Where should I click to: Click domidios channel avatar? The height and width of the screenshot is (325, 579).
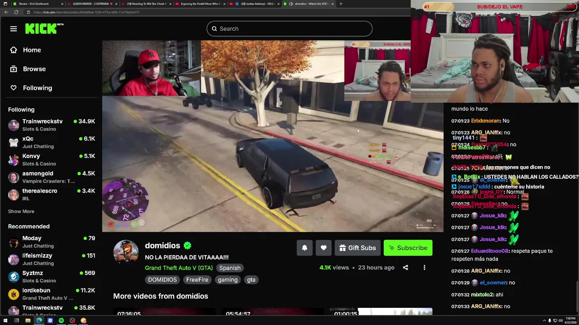(126, 252)
